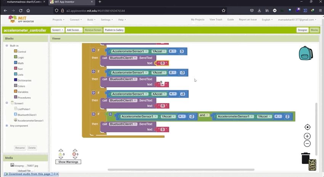324x177 pixels.
Task: Open the backpack icon in the viewer
Action: (x=306, y=53)
